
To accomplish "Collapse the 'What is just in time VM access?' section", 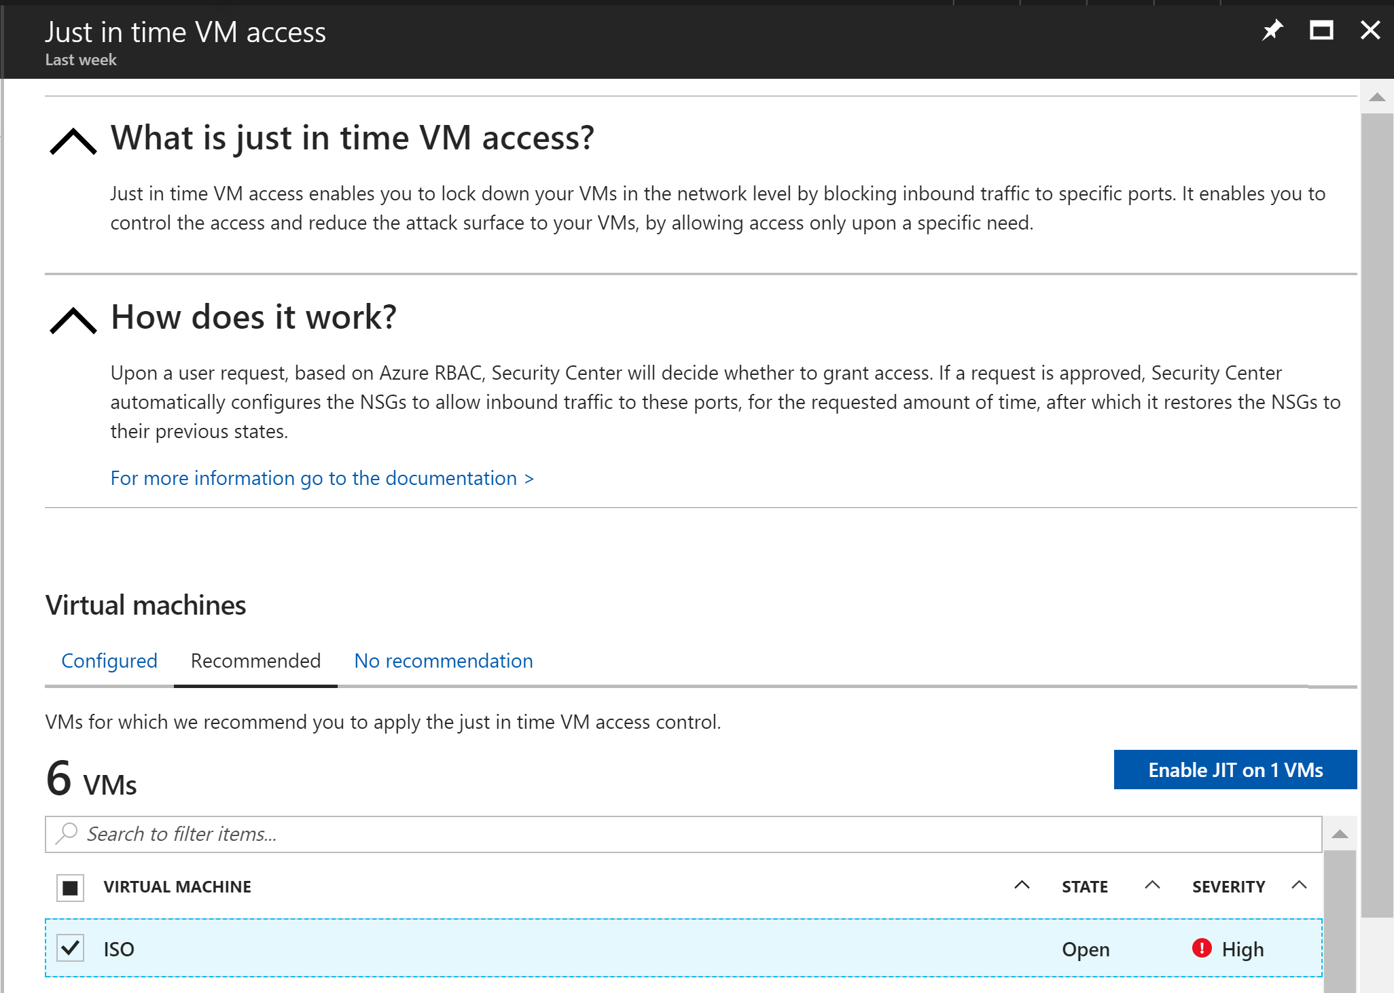I will [73, 141].
